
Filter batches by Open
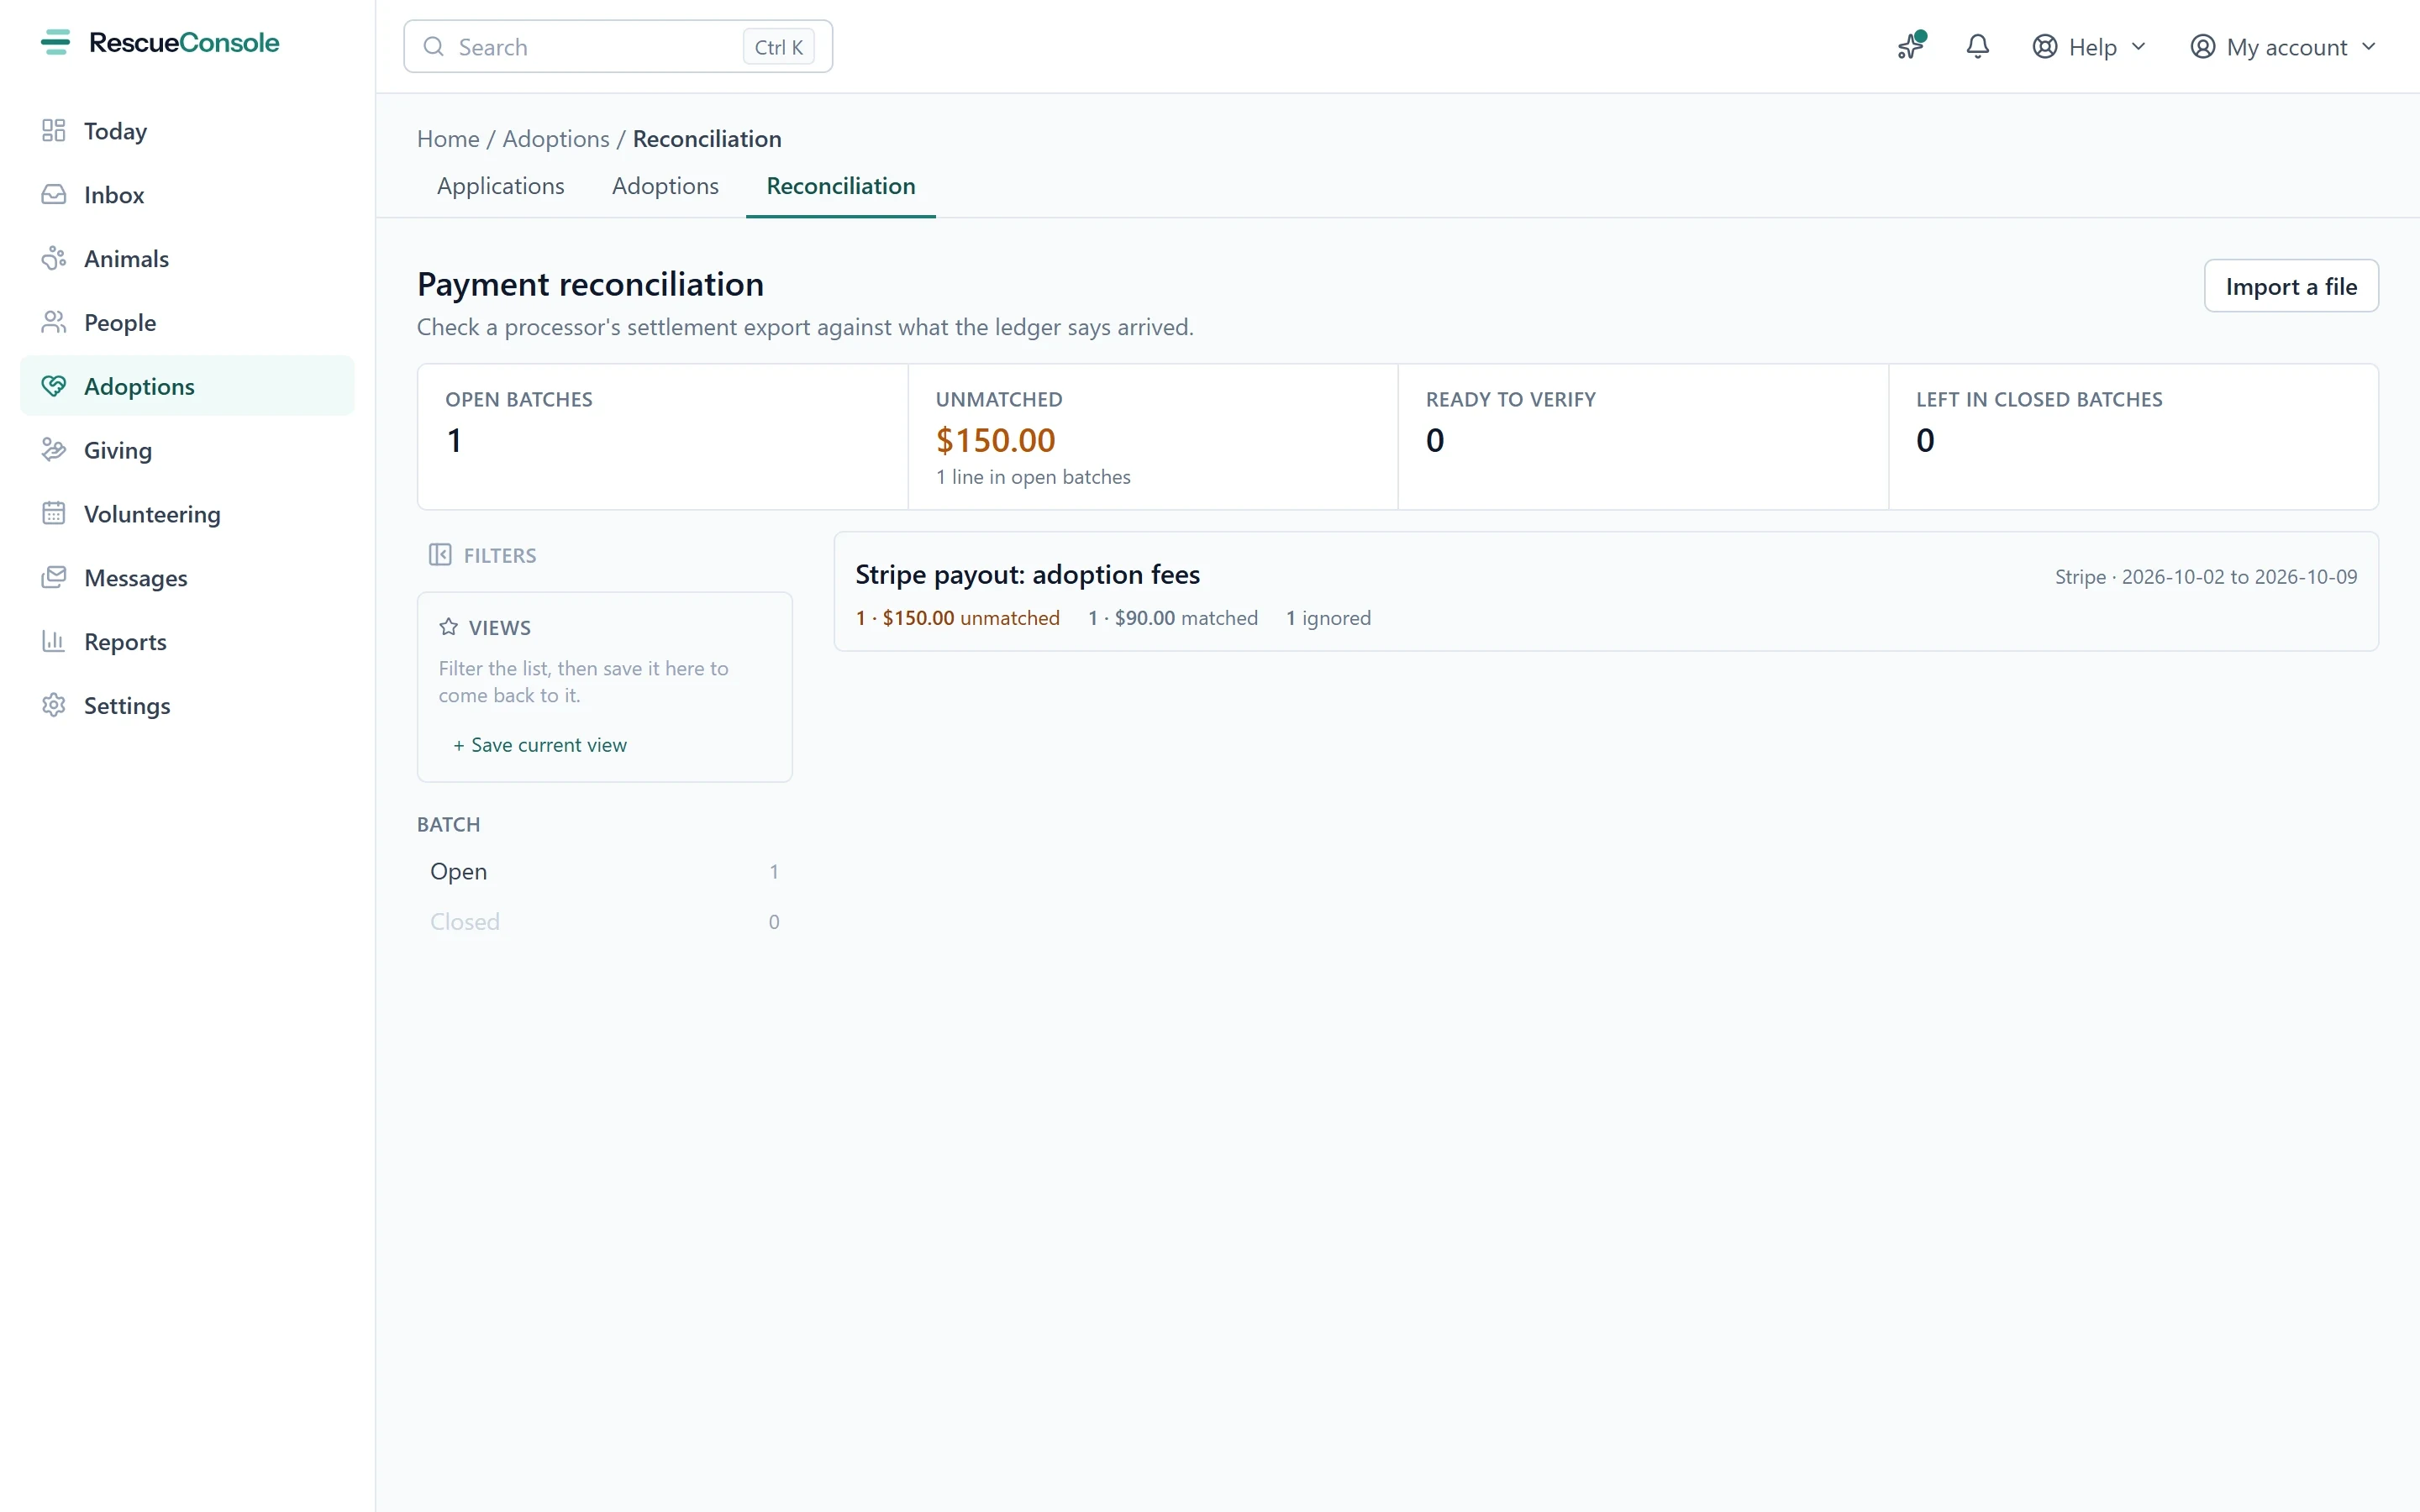tap(604, 872)
